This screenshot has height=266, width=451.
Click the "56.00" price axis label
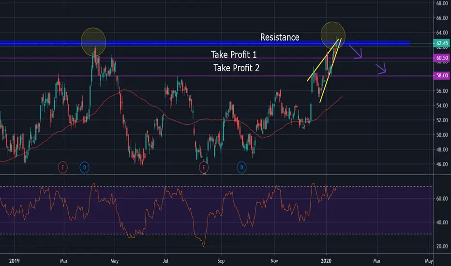click(x=442, y=91)
